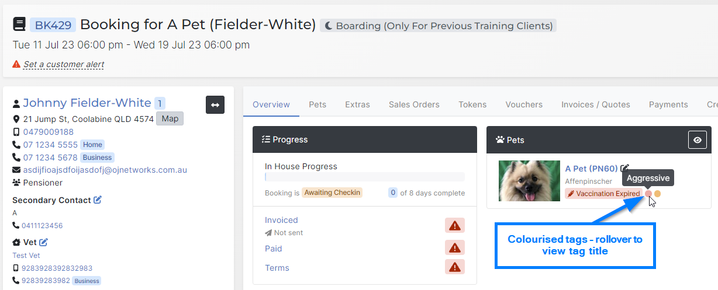Viewport: 718px width, 290px height.
Task: Click the booking book icon in header
Action: tap(19, 25)
